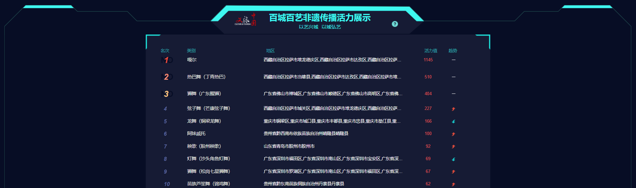Viewport: 636px width, 188px height.
Task: Click the 类别 column header
Action: [x=191, y=51]
